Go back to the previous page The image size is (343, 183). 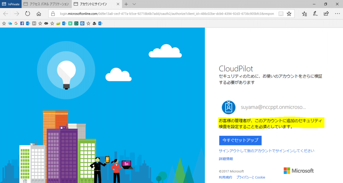(6, 14)
